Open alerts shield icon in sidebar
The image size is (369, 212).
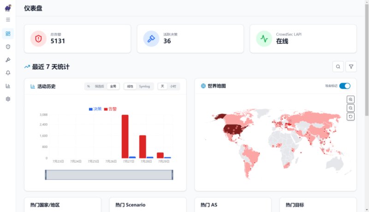click(8, 47)
